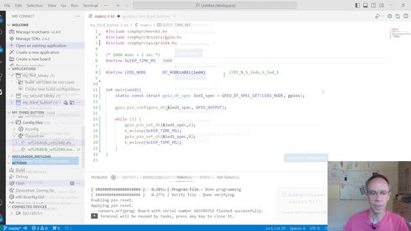Viewport: 411px width, 231px height.
Task: Click add build configuration icon on my_third_button row
Action: click(72, 103)
